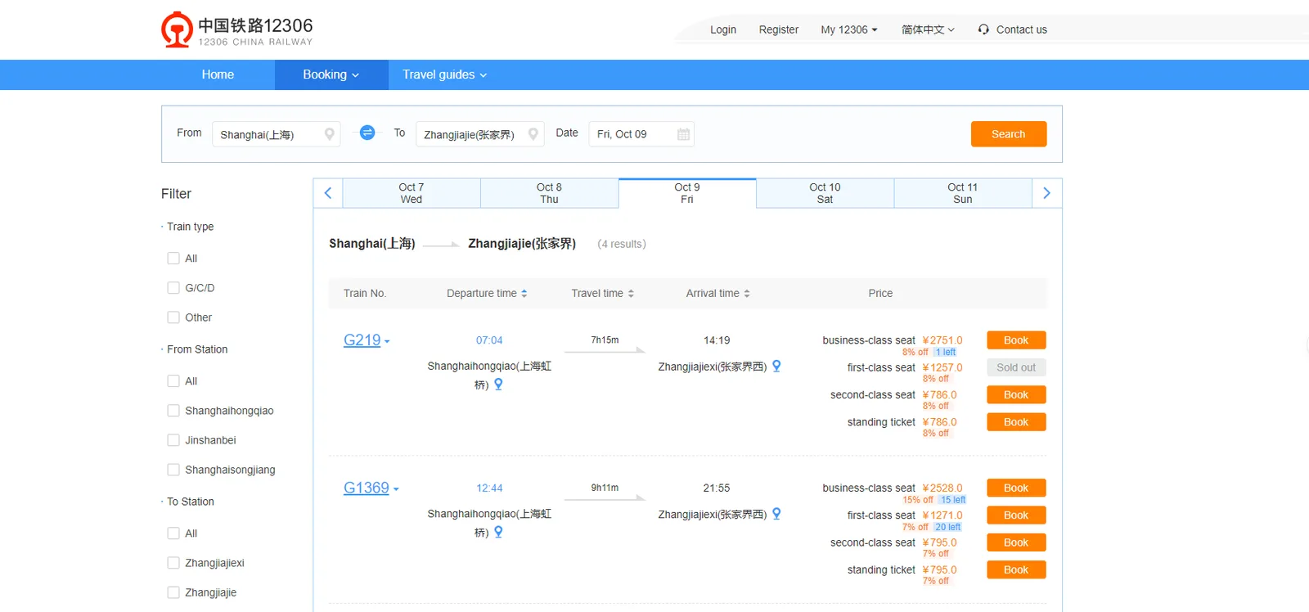
Task: Click the Register link
Action: click(779, 29)
